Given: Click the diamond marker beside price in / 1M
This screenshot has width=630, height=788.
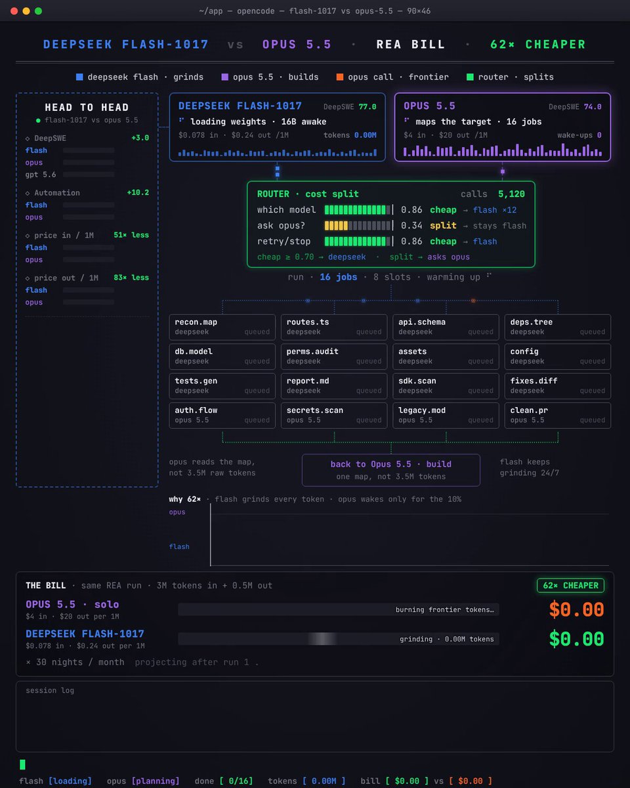Looking at the screenshot, I should [x=28, y=235].
